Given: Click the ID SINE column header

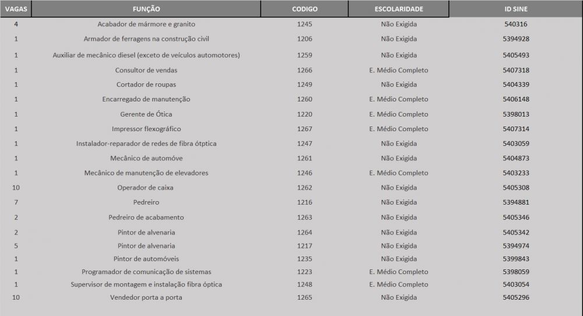Looking at the screenshot, I should (515, 9).
